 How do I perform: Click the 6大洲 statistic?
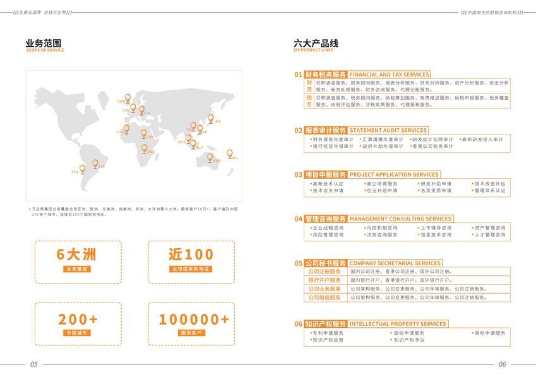click(76, 255)
